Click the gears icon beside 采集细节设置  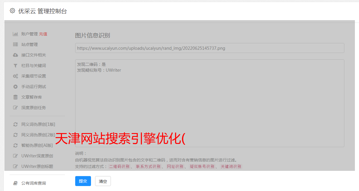coord(16,76)
